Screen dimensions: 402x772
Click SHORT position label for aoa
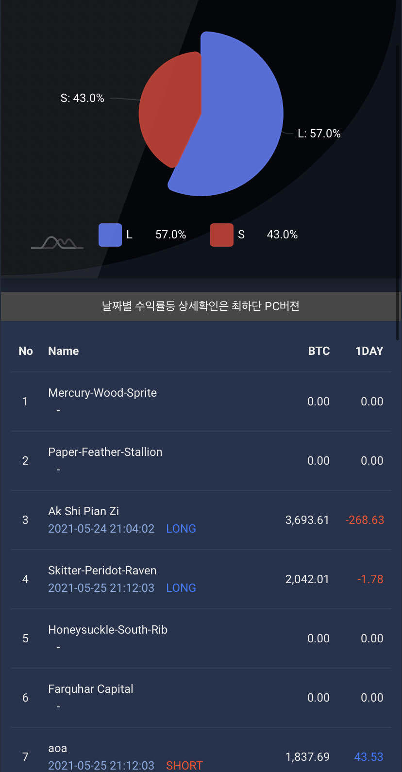click(x=184, y=766)
